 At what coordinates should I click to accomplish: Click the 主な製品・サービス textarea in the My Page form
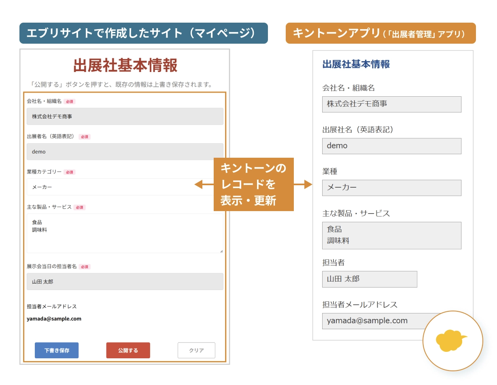pyautogui.click(x=125, y=233)
